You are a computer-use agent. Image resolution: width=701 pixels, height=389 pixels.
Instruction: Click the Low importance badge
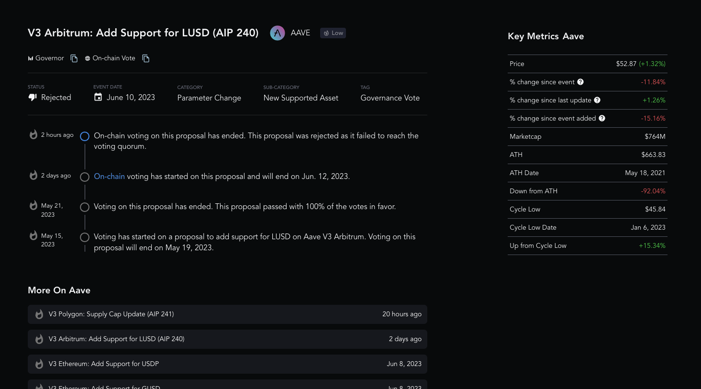(333, 33)
